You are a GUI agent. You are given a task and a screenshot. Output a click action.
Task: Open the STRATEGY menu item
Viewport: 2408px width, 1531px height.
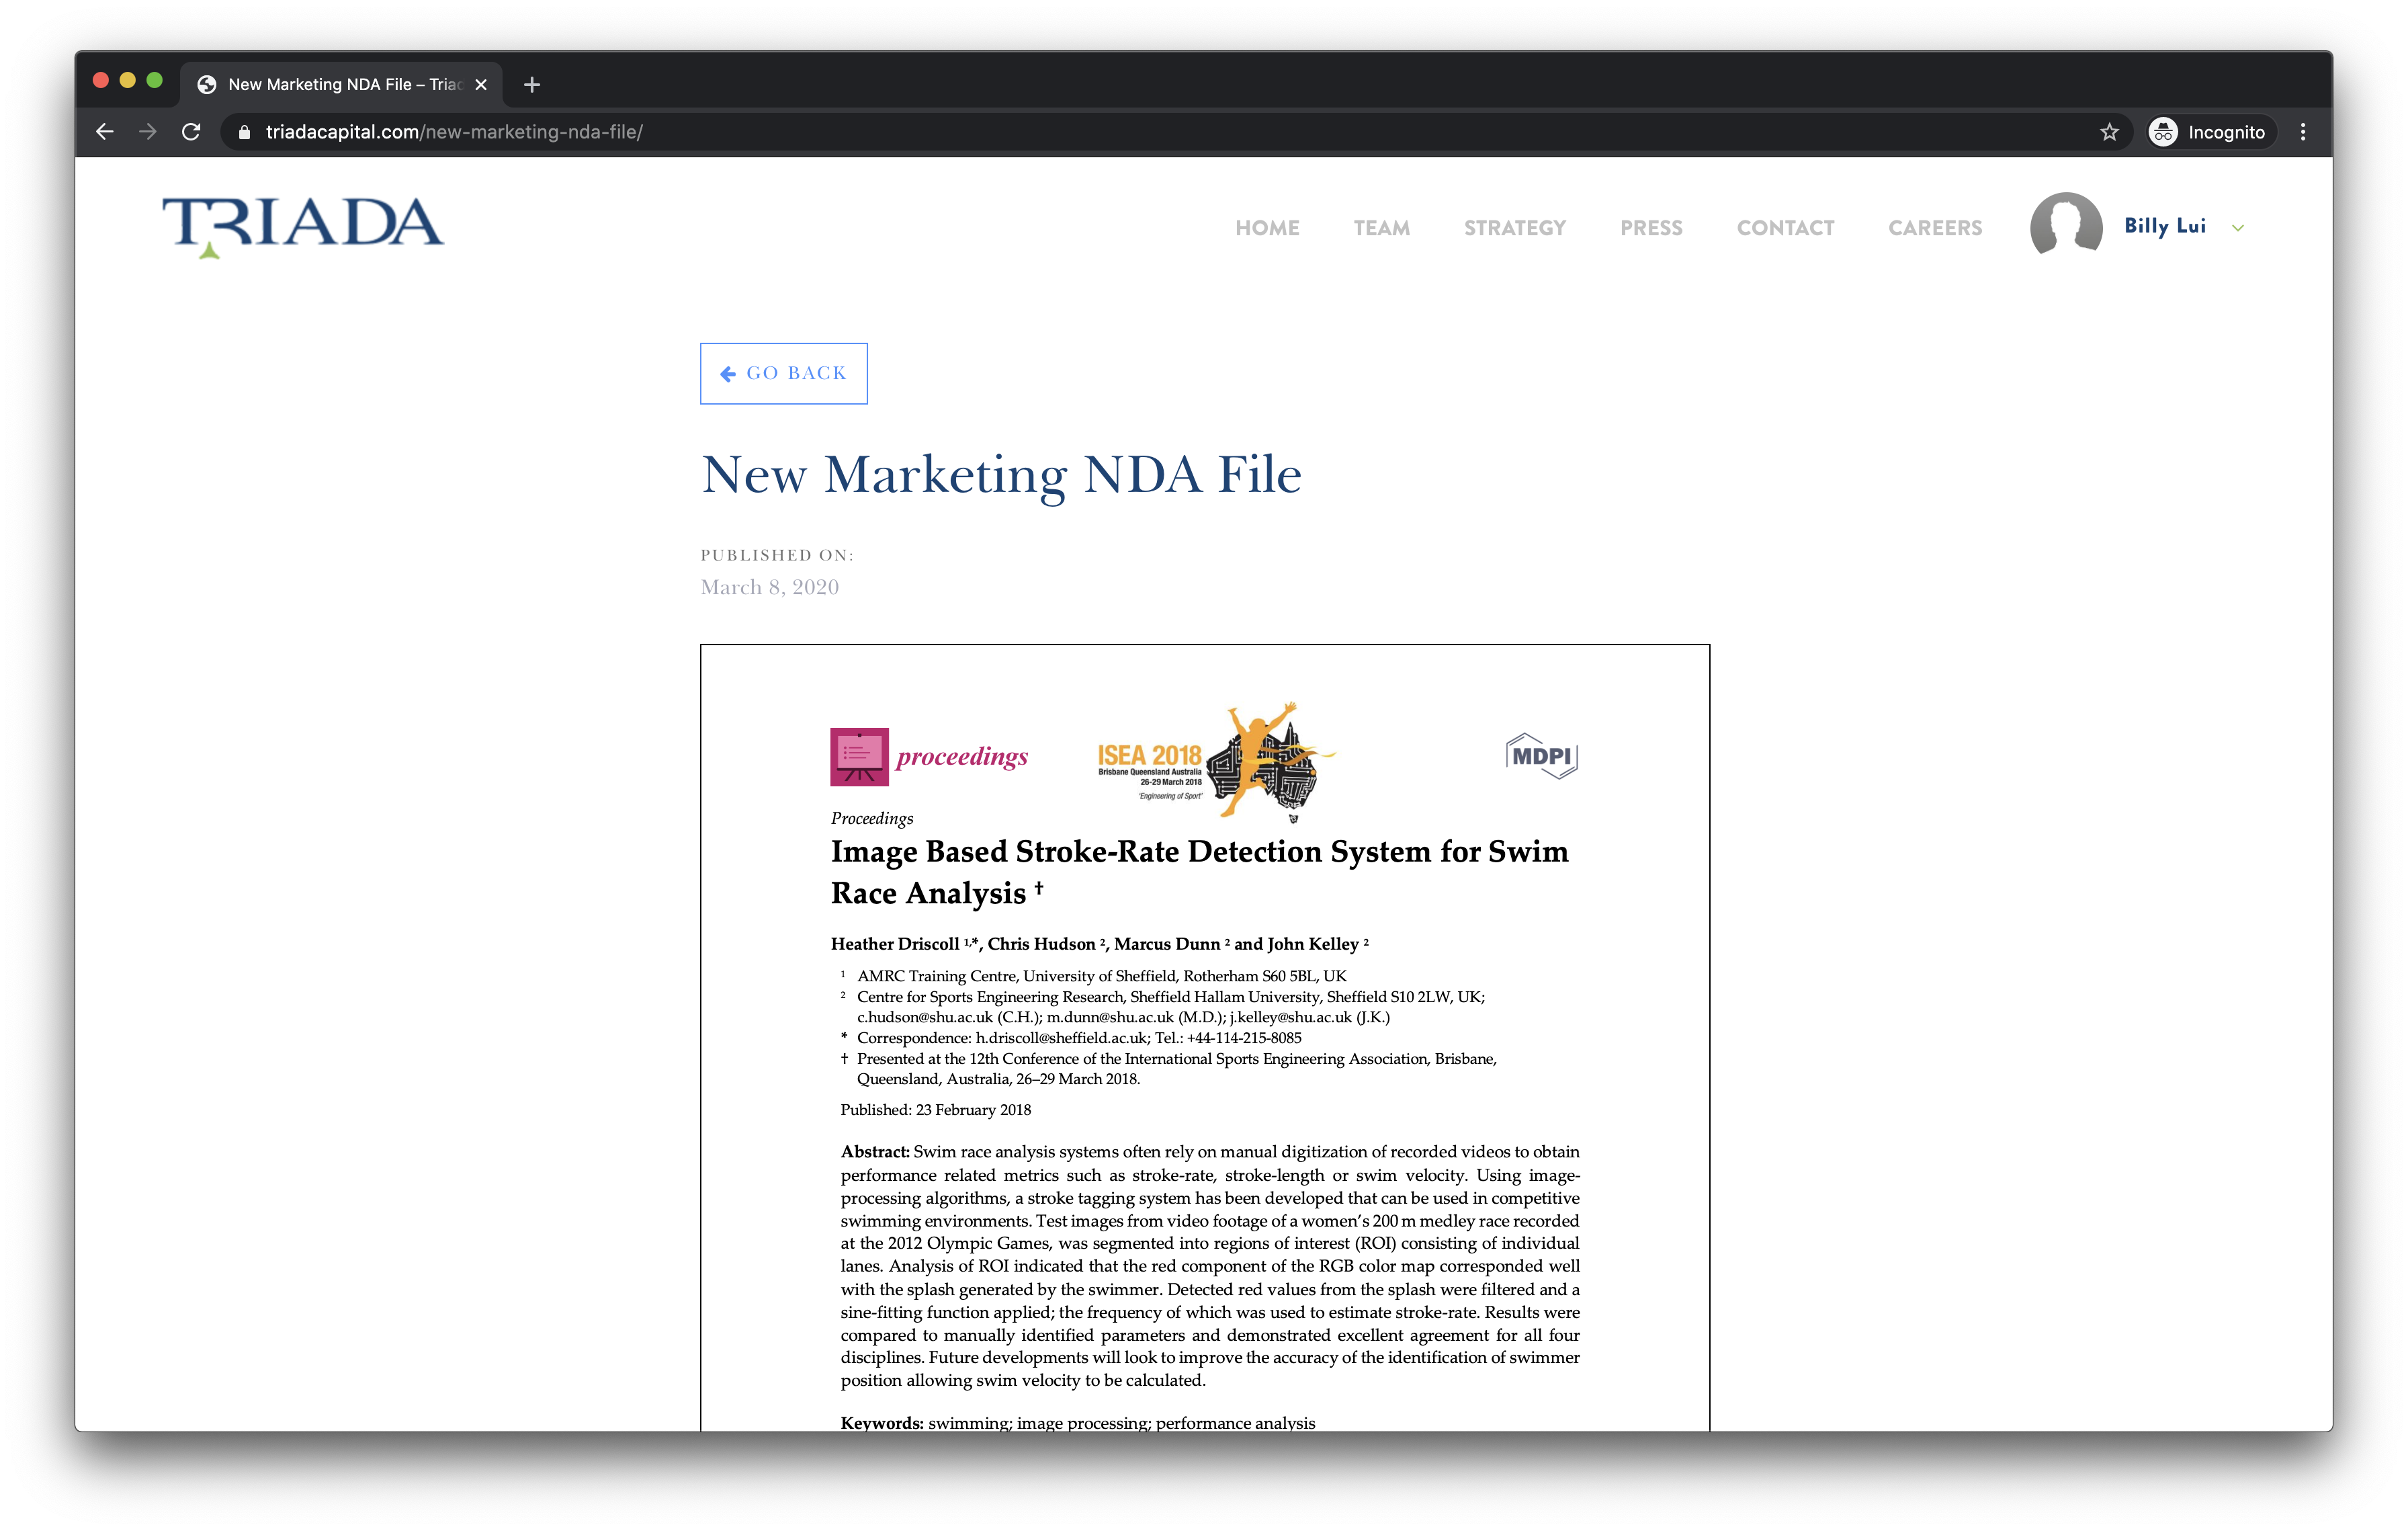click(x=1515, y=228)
